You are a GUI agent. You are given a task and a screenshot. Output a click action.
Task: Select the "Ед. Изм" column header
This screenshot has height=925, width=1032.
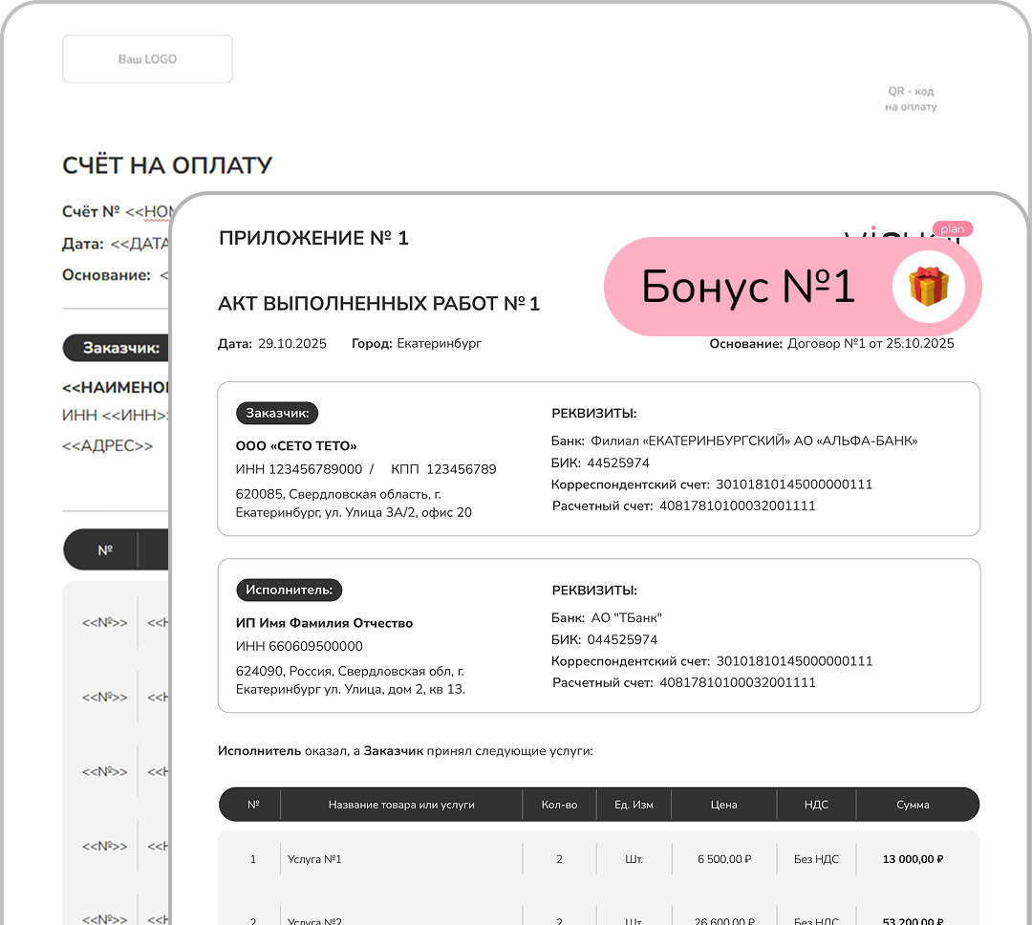point(634,805)
